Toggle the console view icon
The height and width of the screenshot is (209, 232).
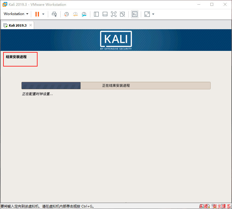[135, 14]
